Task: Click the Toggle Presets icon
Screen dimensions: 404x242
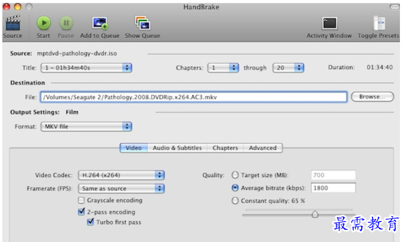Action: [x=379, y=23]
